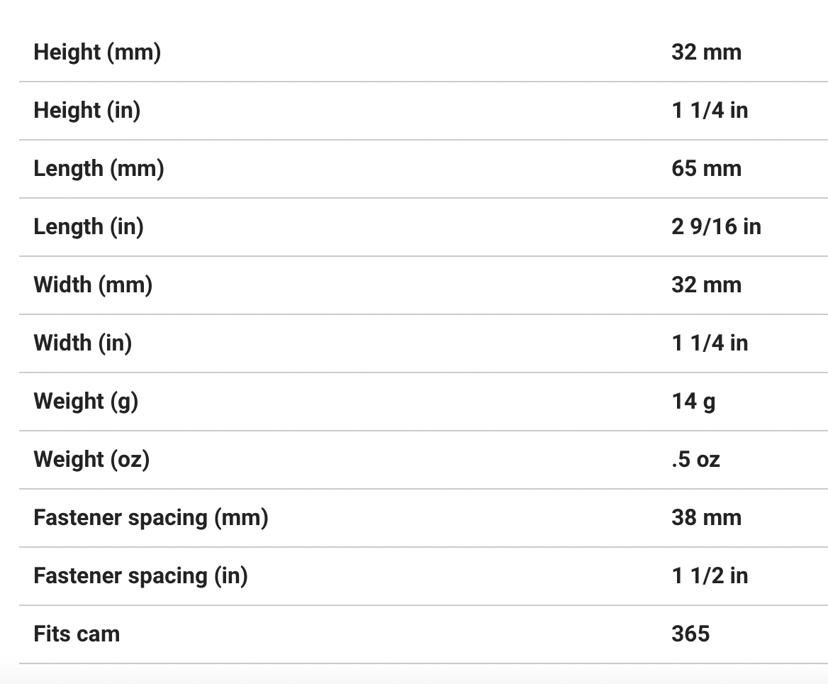This screenshot has height=684, width=828.
Task: Select the ".5 oz" weight value
Action: [695, 460]
